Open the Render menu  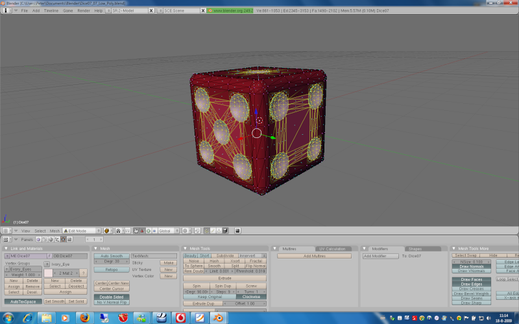(84, 10)
